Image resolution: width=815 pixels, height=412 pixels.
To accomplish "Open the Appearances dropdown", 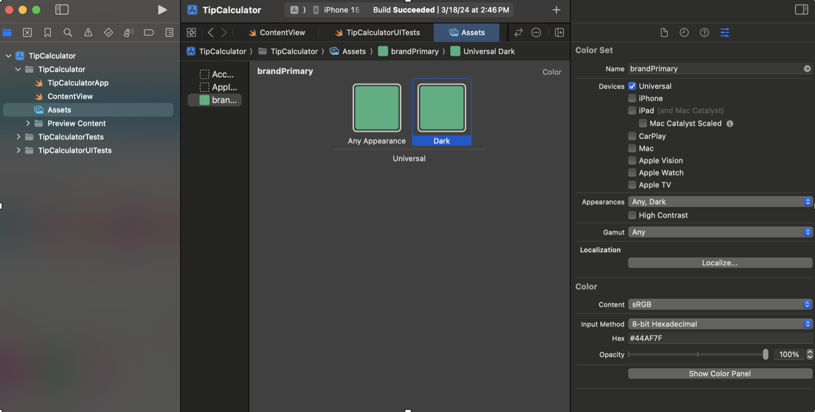I will pyautogui.click(x=720, y=202).
